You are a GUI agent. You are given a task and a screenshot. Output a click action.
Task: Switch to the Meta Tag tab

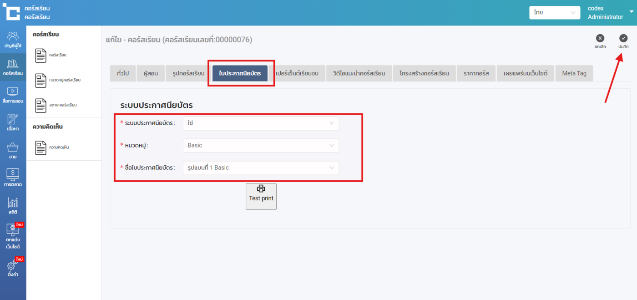click(574, 73)
